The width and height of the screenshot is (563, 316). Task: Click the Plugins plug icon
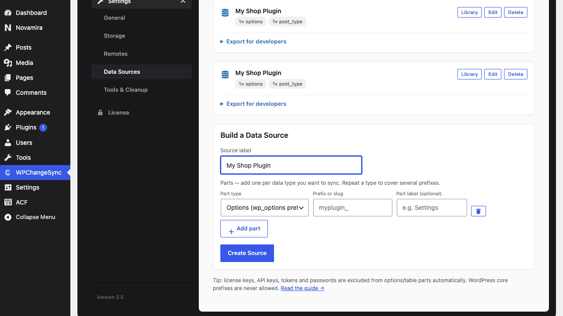tap(8, 127)
